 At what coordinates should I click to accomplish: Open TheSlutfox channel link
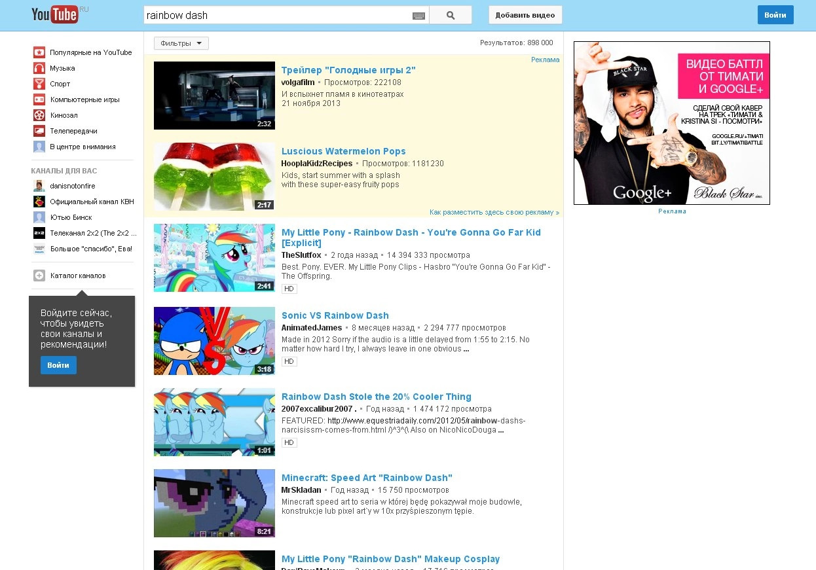tap(301, 255)
